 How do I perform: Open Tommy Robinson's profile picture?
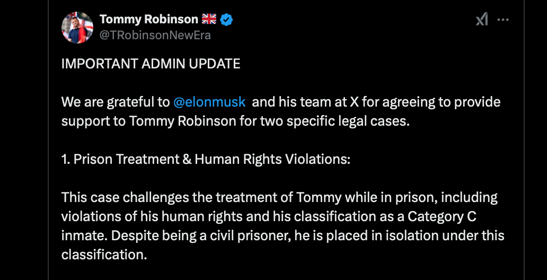click(77, 27)
